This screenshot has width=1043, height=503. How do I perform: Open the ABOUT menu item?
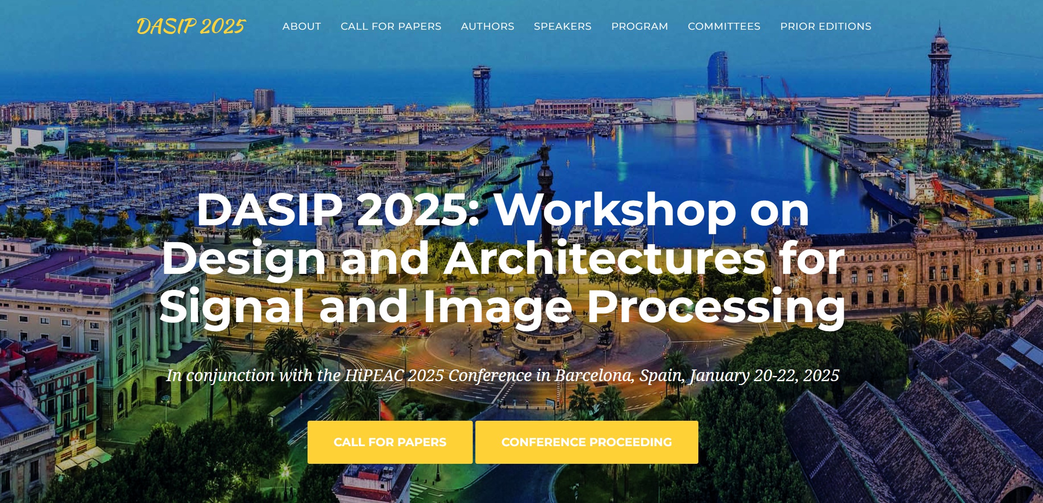click(x=302, y=26)
